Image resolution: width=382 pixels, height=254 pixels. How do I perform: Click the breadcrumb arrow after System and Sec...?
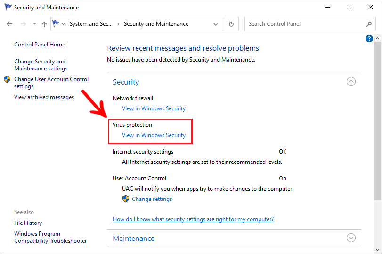[x=118, y=24]
